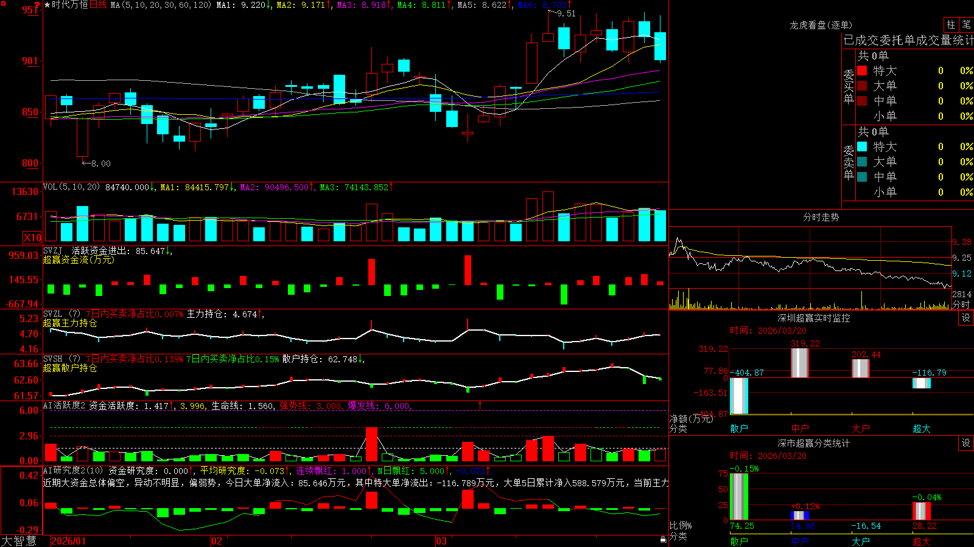Click the 分时走势 panel title

[x=821, y=217]
